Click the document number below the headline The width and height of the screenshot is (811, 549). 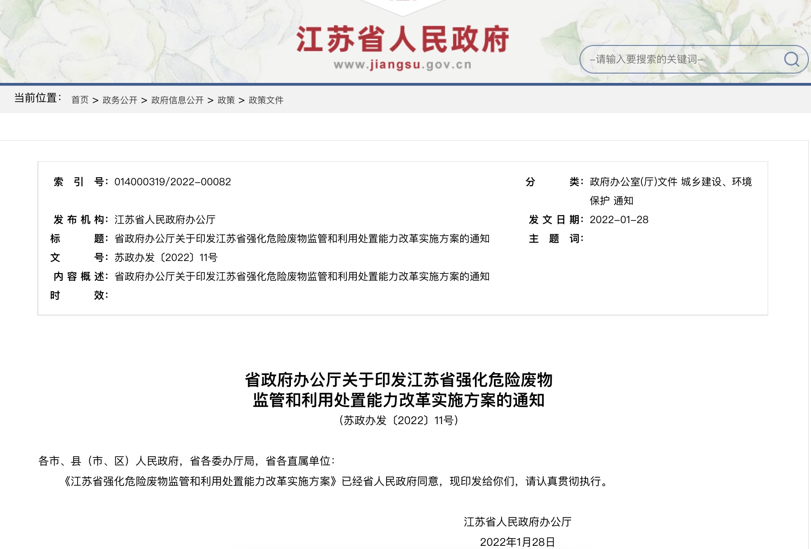click(398, 421)
